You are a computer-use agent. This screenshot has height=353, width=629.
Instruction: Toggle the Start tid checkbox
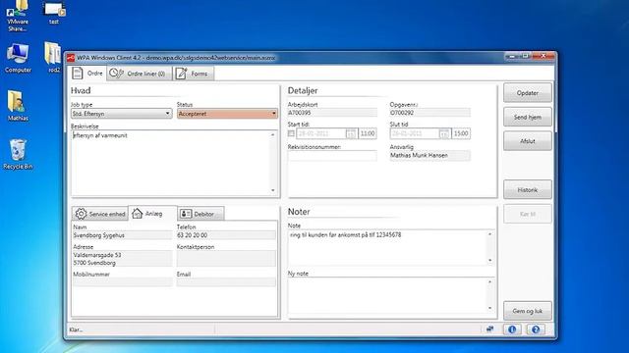pos(291,133)
